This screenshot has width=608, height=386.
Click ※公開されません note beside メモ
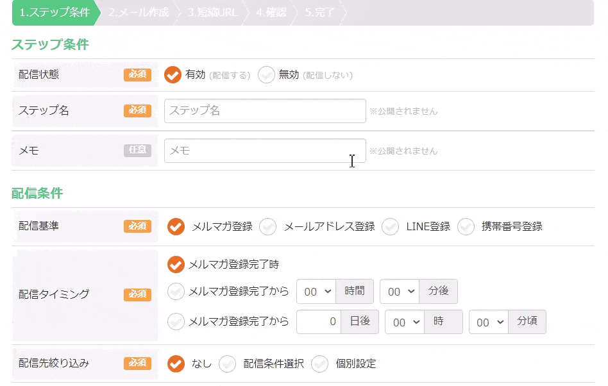coord(403,151)
